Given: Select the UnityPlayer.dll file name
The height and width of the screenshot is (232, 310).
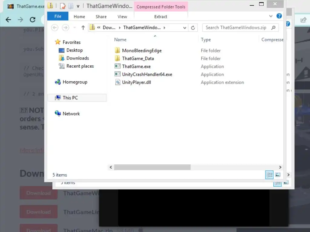Looking at the screenshot, I should pyautogui.click(x=137, y=82).
